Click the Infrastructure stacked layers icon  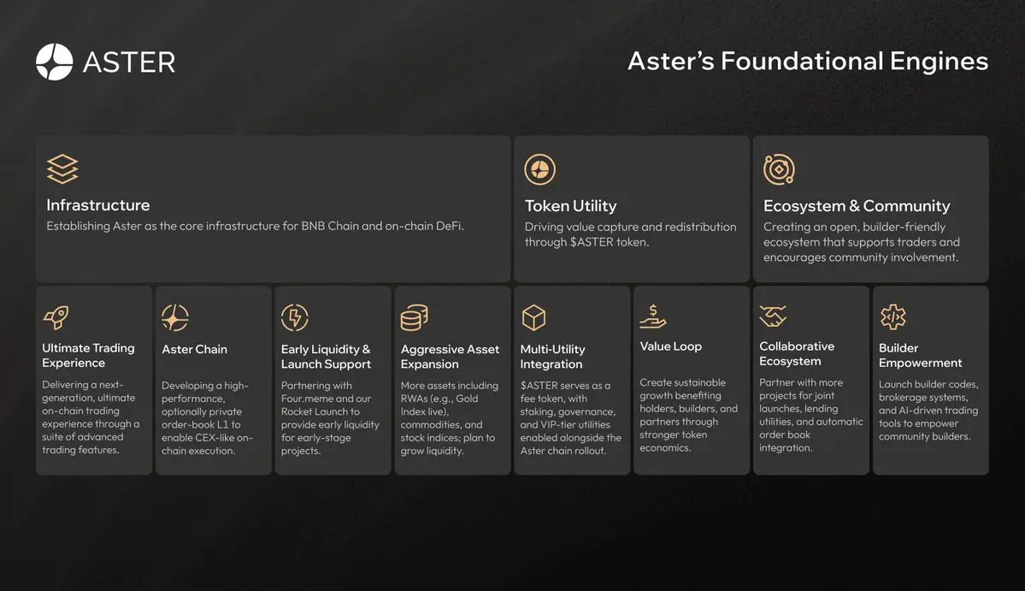click(62, 168)
